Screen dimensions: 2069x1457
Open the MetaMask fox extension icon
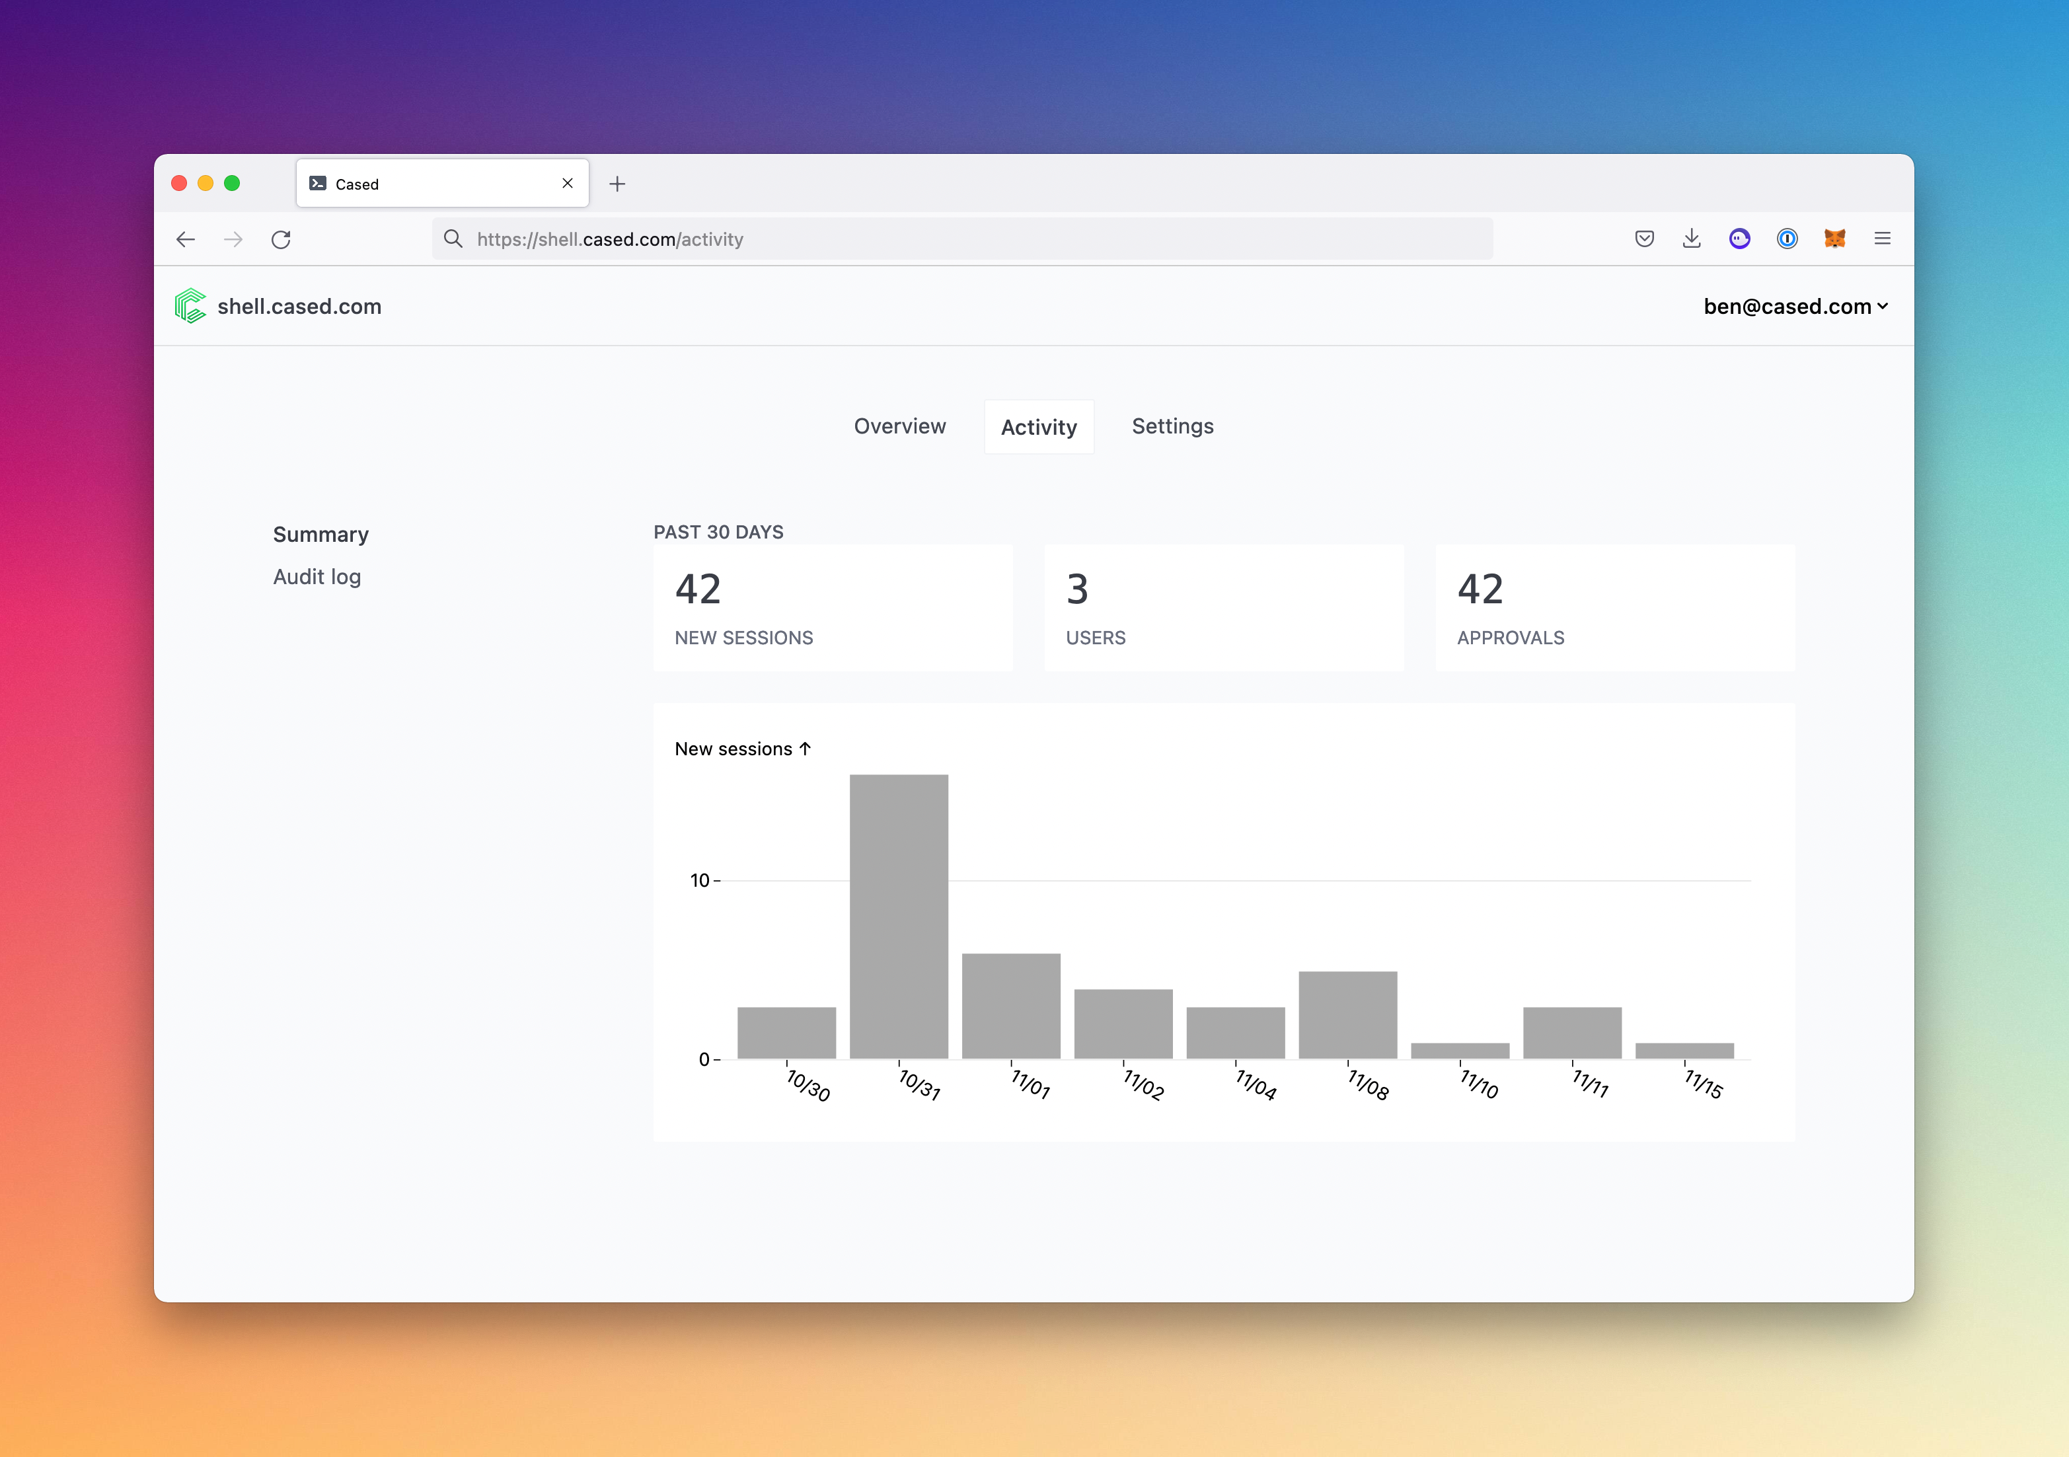coord(1834,239)
